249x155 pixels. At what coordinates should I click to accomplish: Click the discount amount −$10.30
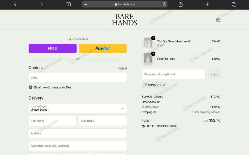[x=215, y=107]
